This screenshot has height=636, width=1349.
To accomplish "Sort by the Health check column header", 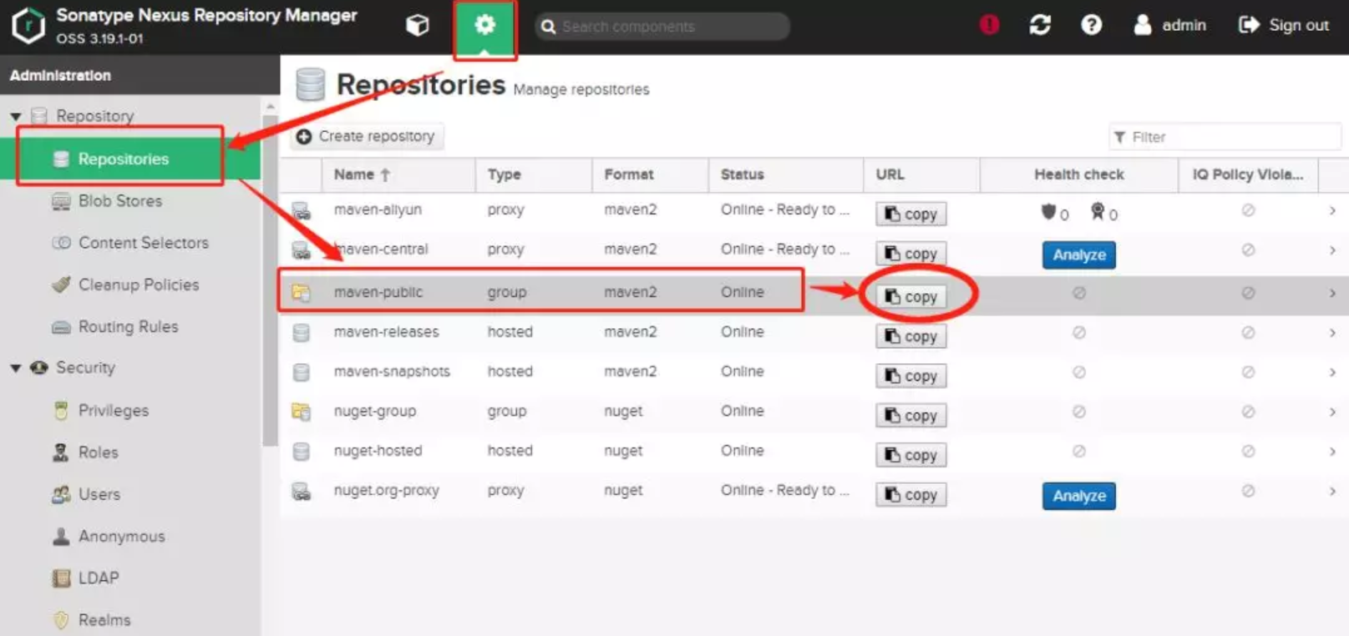I will click(1079, 174).
